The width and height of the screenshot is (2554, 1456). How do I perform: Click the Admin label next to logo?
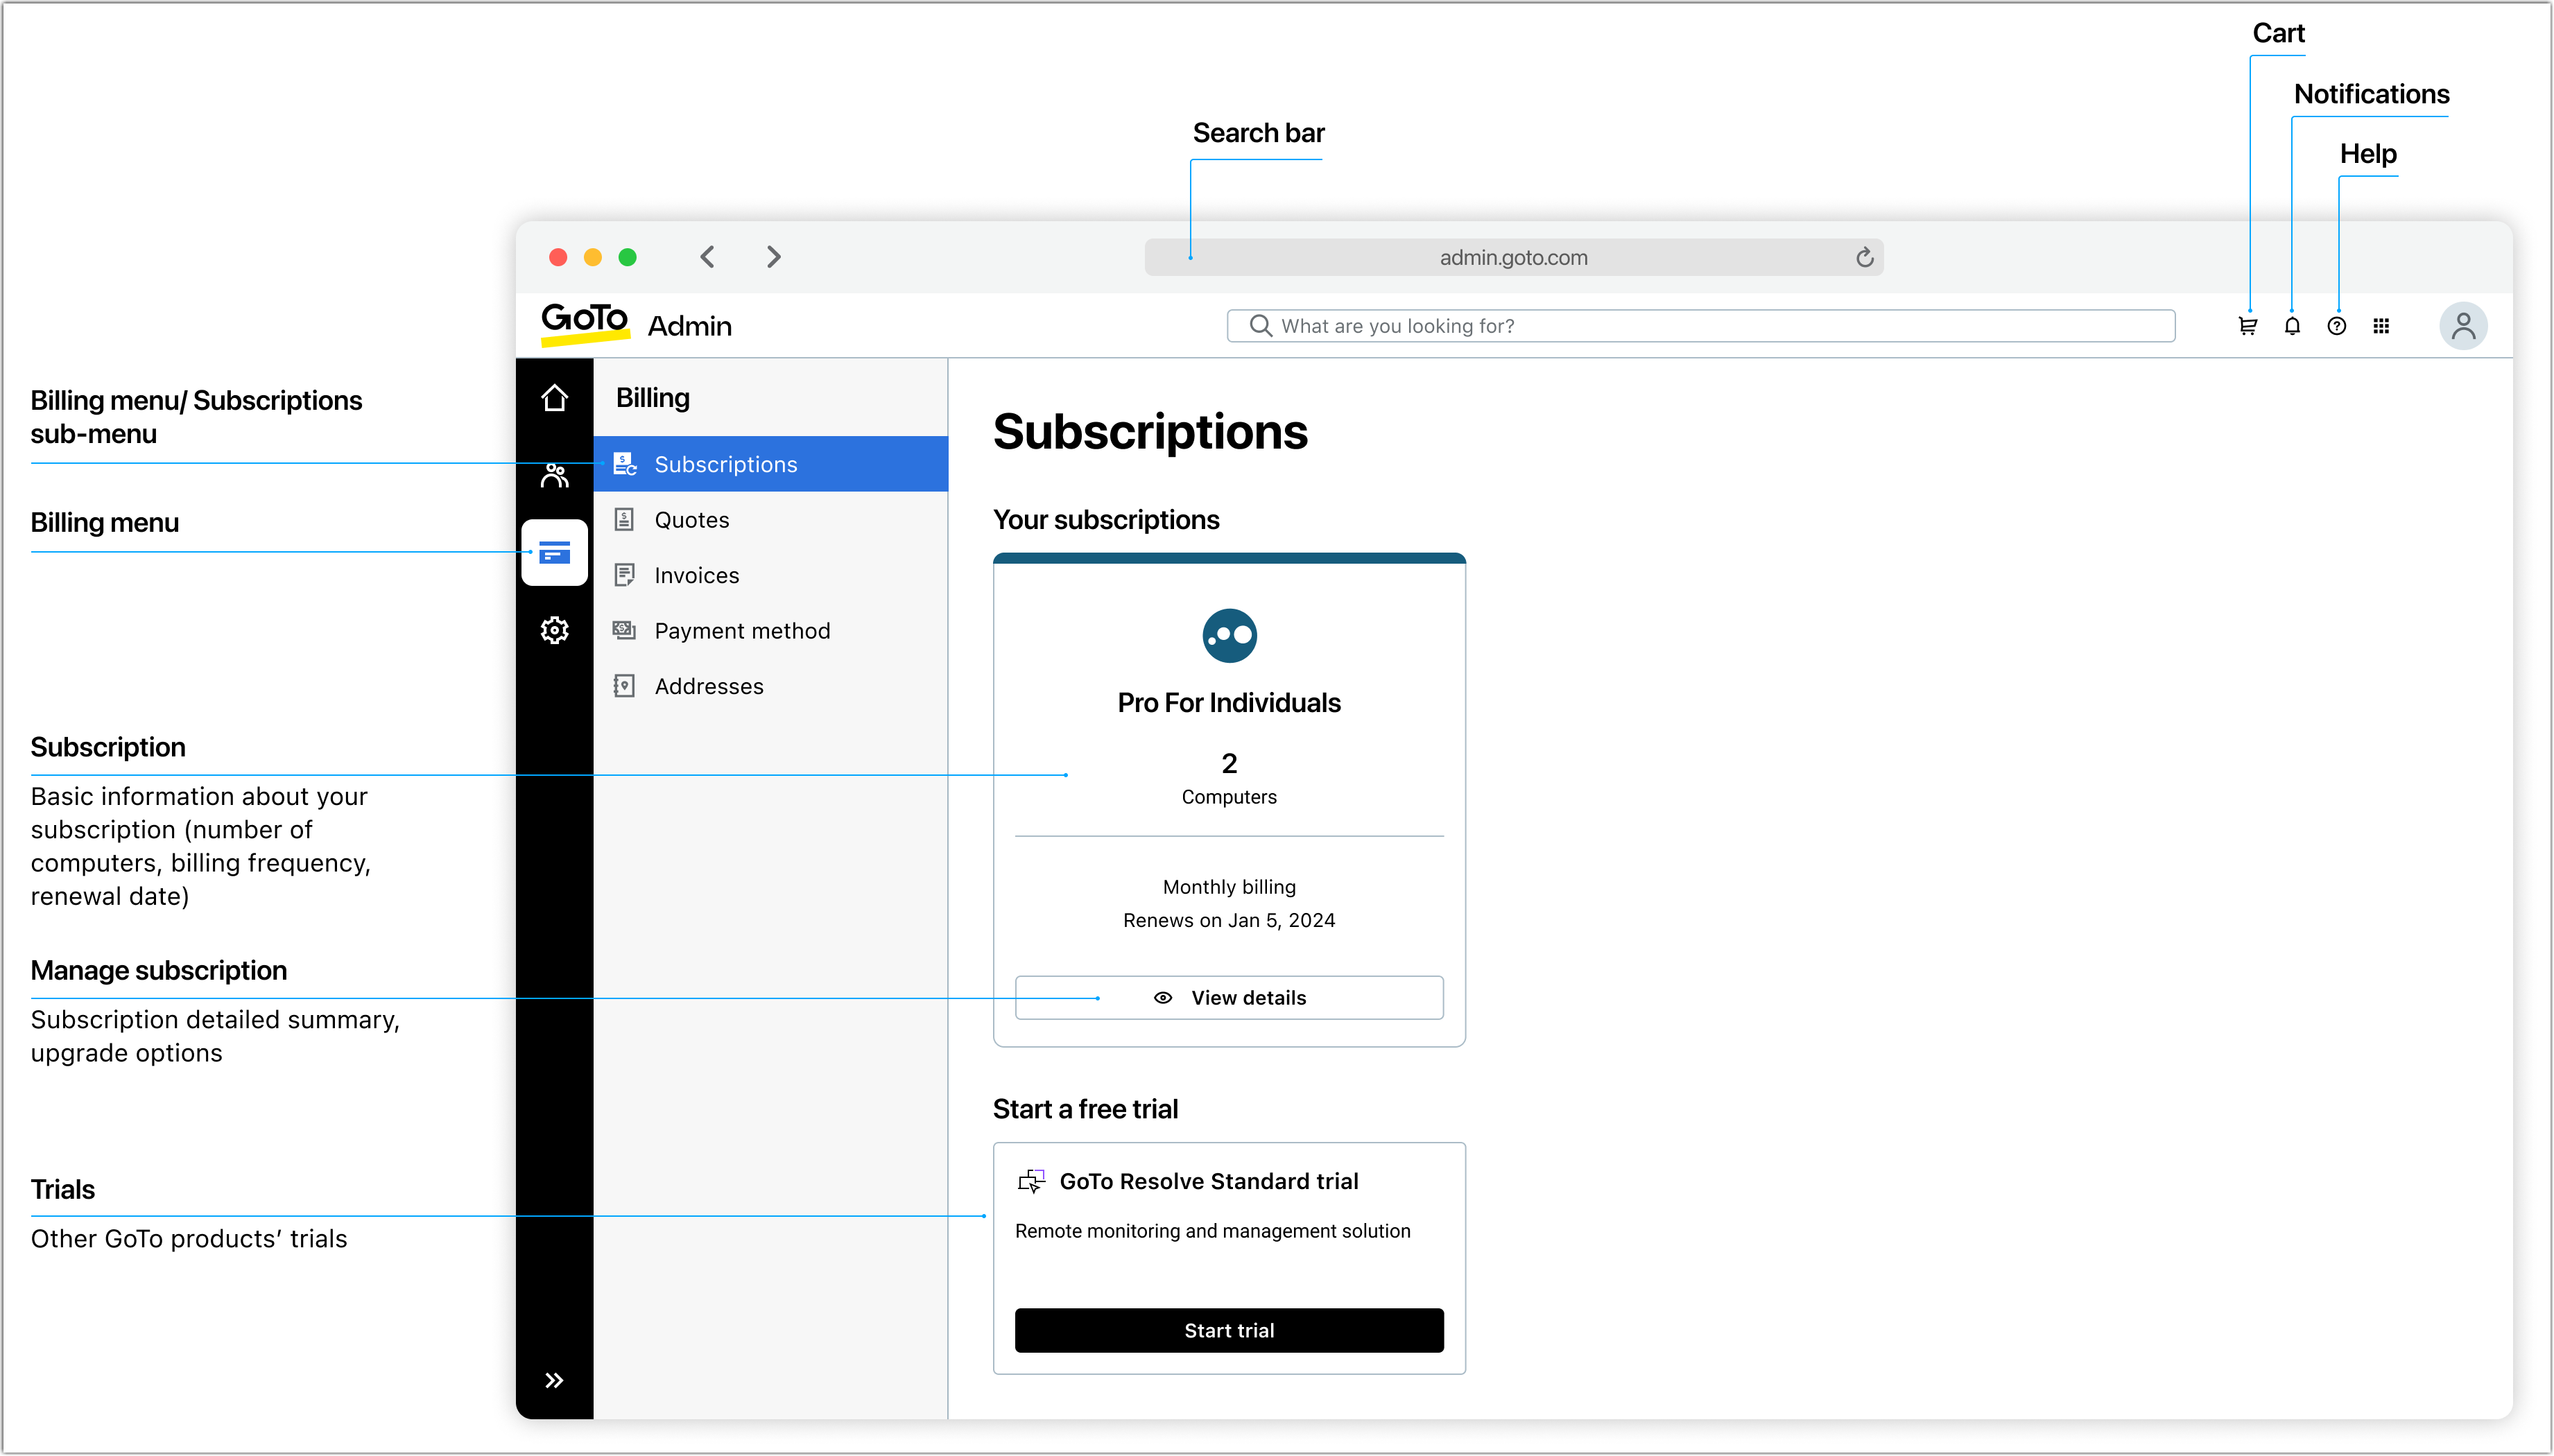pyautogui.click(x=690, y=326)
